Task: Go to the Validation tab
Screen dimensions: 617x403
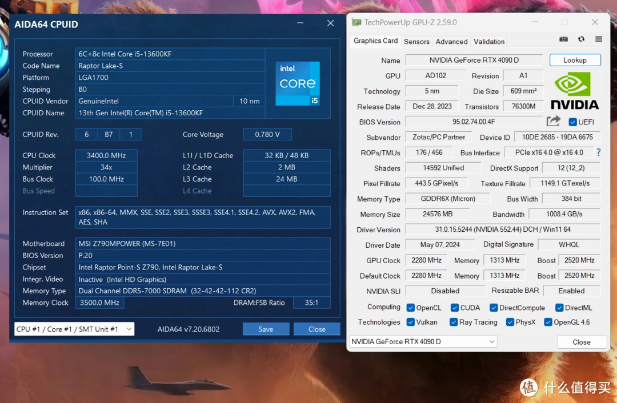Action: (489, 42)
